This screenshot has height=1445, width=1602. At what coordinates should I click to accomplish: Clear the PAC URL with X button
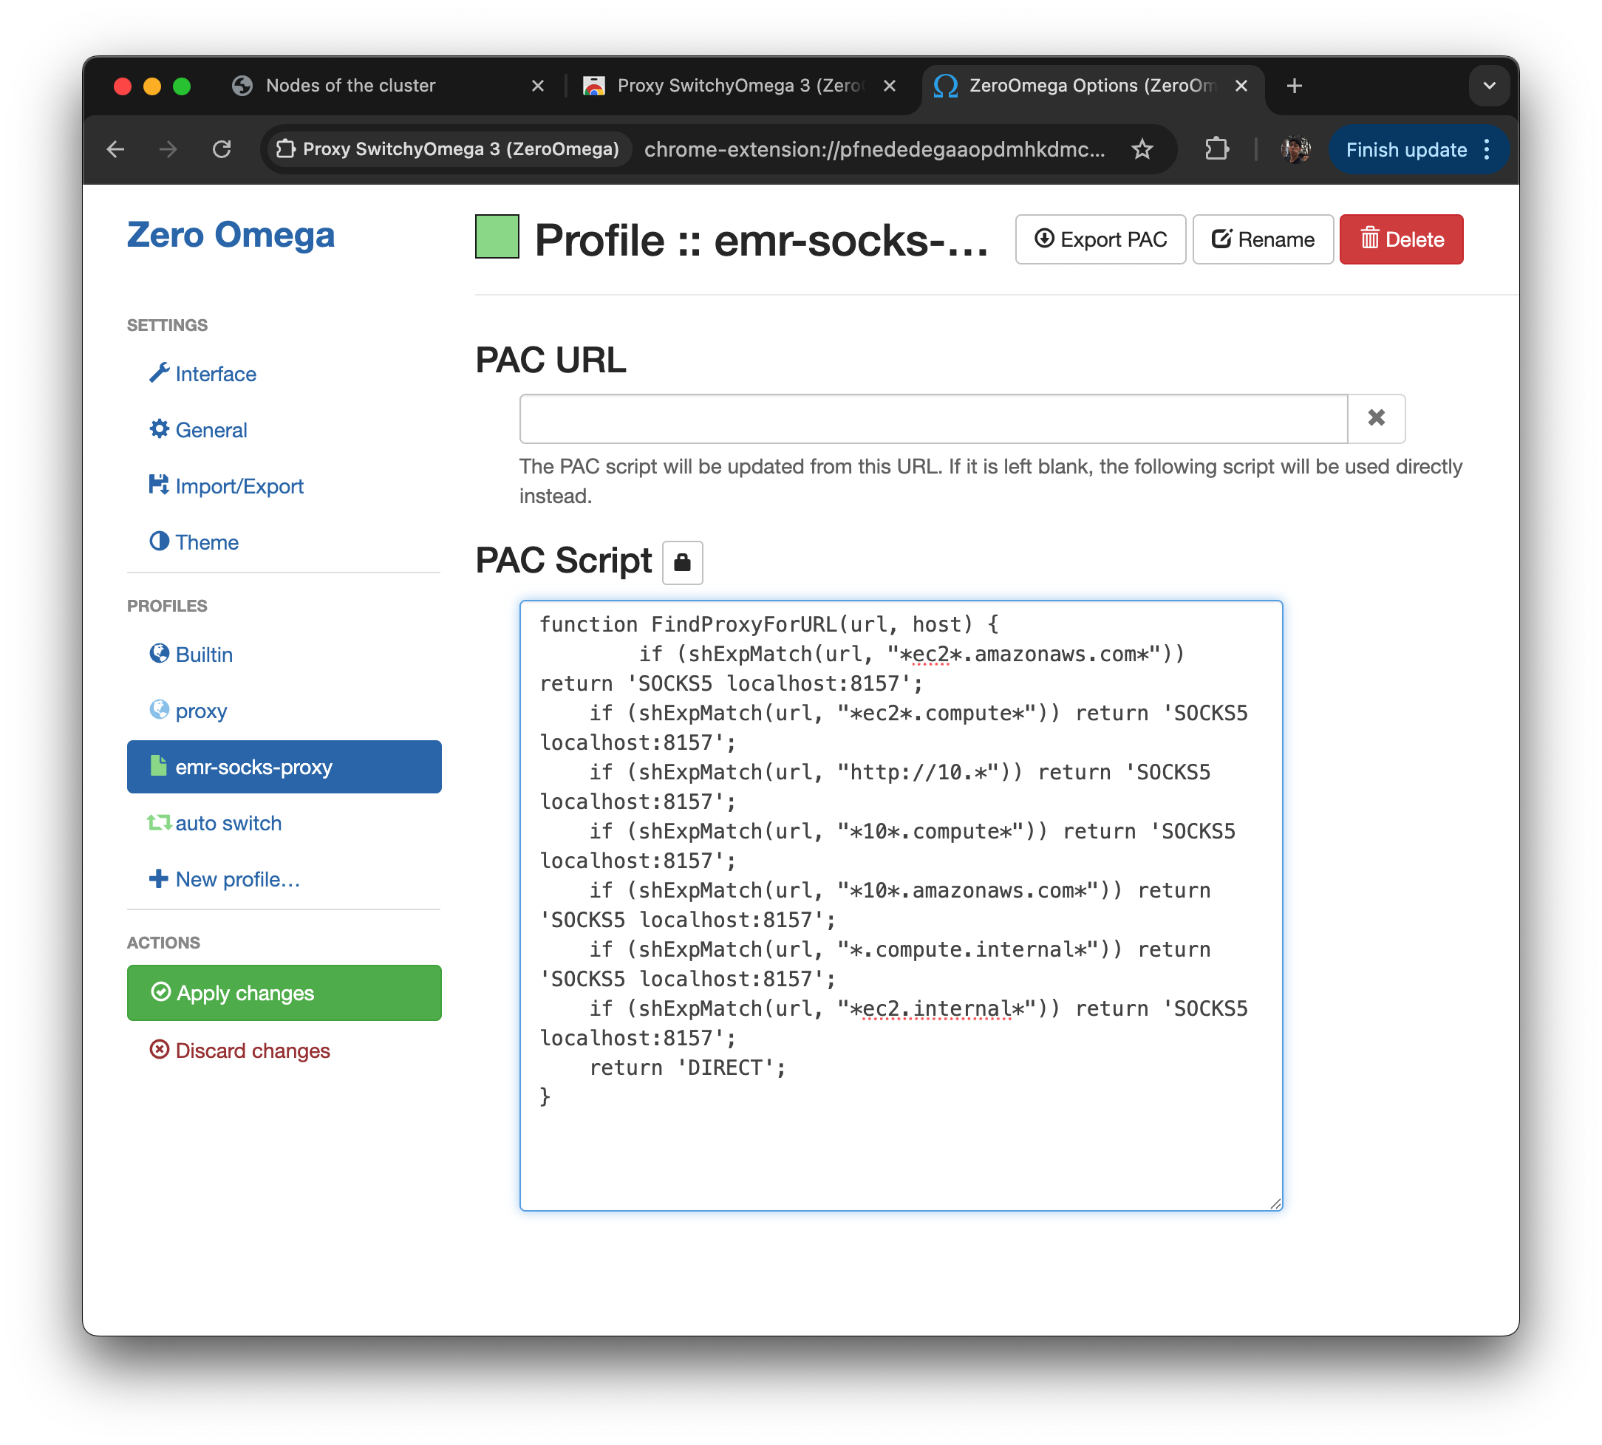click(1376, 418)
